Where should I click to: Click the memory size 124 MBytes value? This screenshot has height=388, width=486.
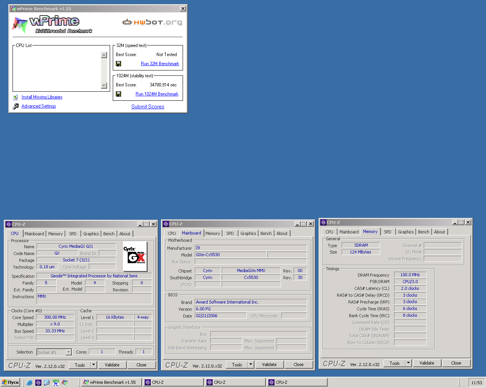click(361, 252)
